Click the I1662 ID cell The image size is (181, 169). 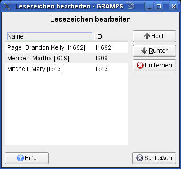point(103,47)
